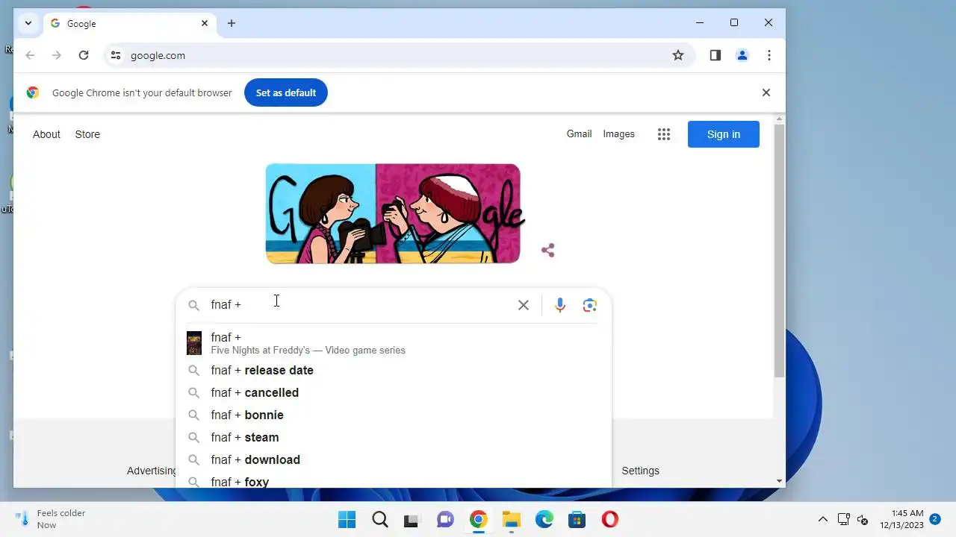The height and width of the screenshot is (537, 956).
Task: Open Settings link in page footer
Action: pos(641,471)
